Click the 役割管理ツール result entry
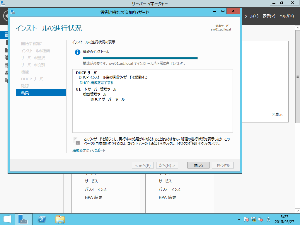The width and height of the screenshot is (300, 225). 95,94
